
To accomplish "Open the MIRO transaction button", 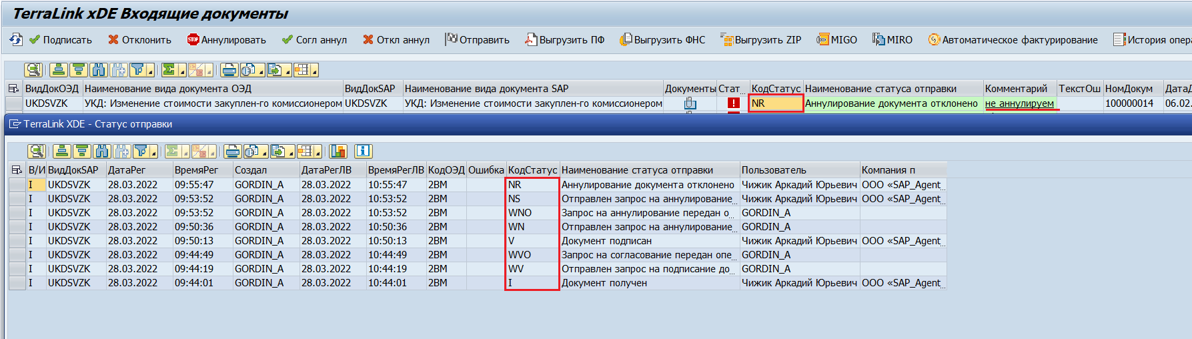I will pos(892,40).
